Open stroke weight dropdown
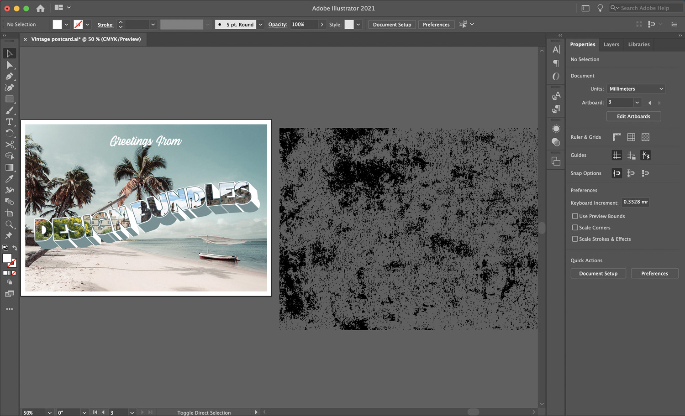685x416 pixels. pos(153,25)
